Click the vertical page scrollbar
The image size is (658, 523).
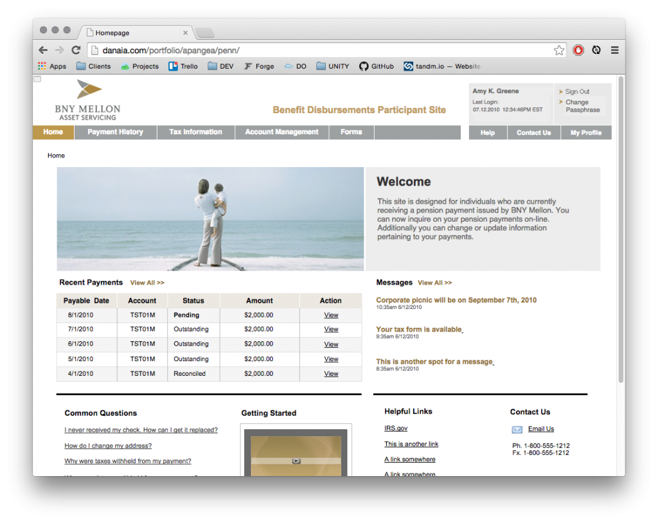coord(621,229)
